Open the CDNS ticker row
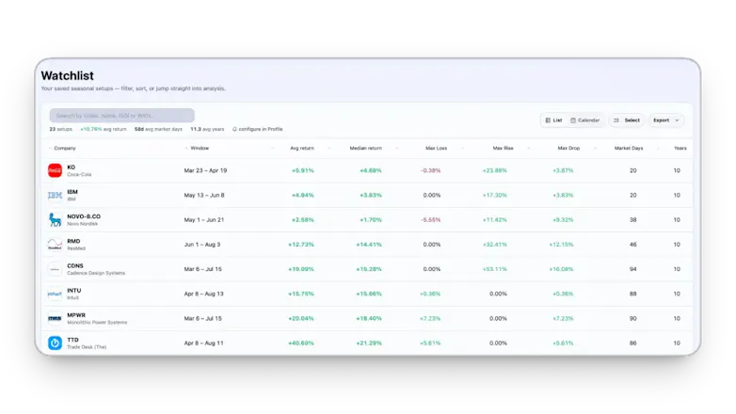 tap(368, 269)
